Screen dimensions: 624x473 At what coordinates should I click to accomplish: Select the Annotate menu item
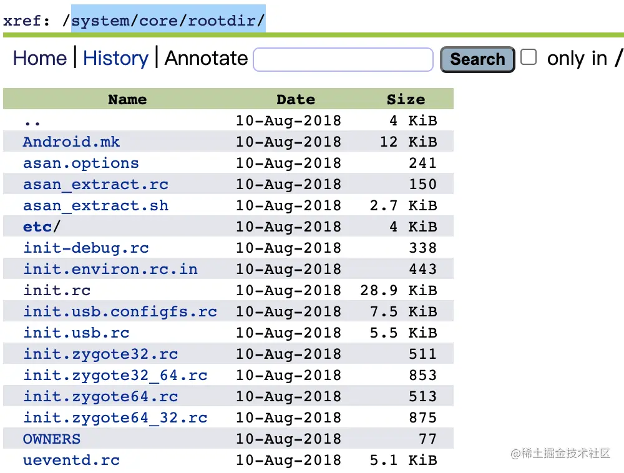tap(206, 59)
